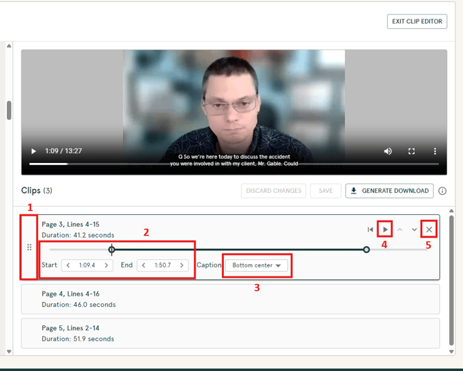Remove the Page 3 clip with X
Image resolution: width=463 pixels, height=371 pixels.
[429, 229]
